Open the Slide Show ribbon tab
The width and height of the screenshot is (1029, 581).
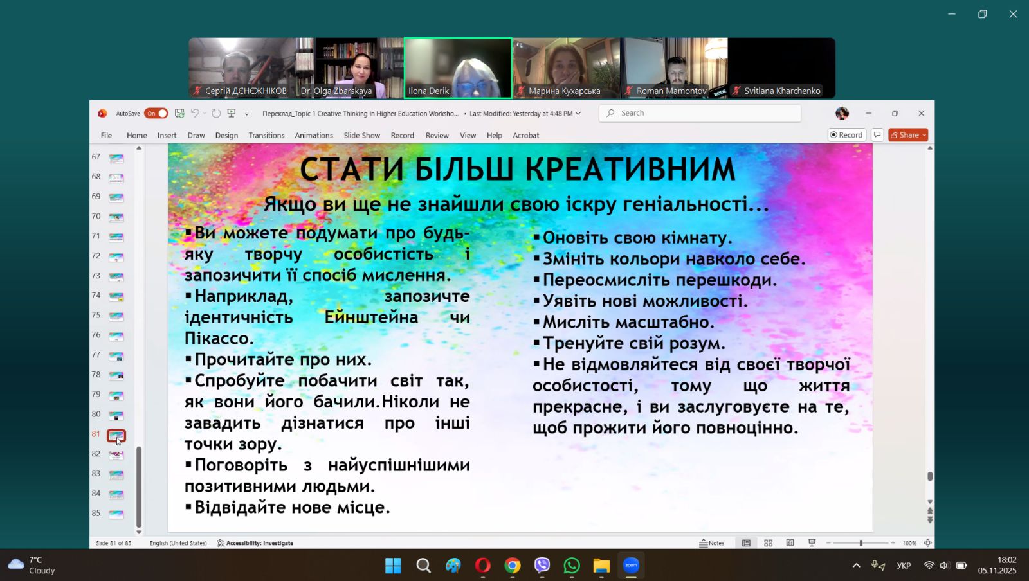[361, 136]
